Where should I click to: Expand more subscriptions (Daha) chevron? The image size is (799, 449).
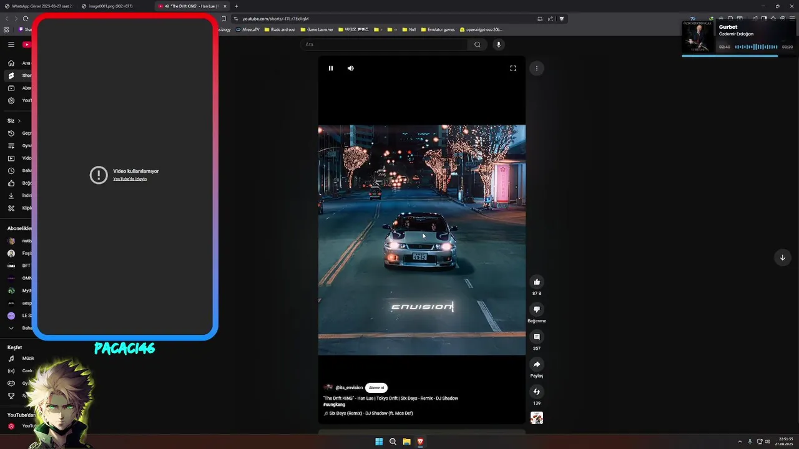(x=11, y=327)
